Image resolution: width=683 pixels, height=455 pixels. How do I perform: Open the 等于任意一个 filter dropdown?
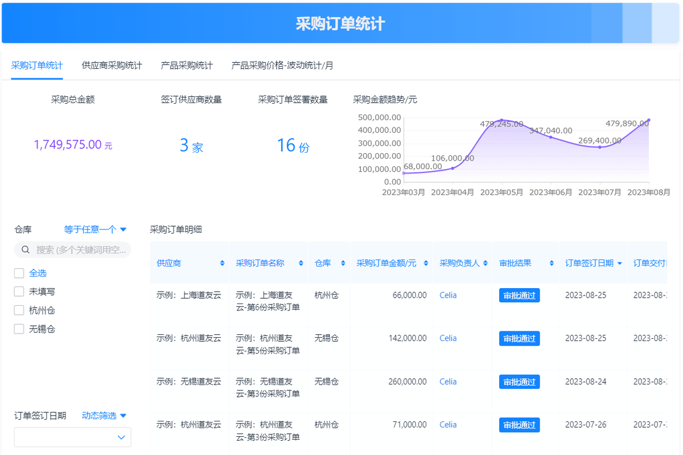(x=95, y=229)
